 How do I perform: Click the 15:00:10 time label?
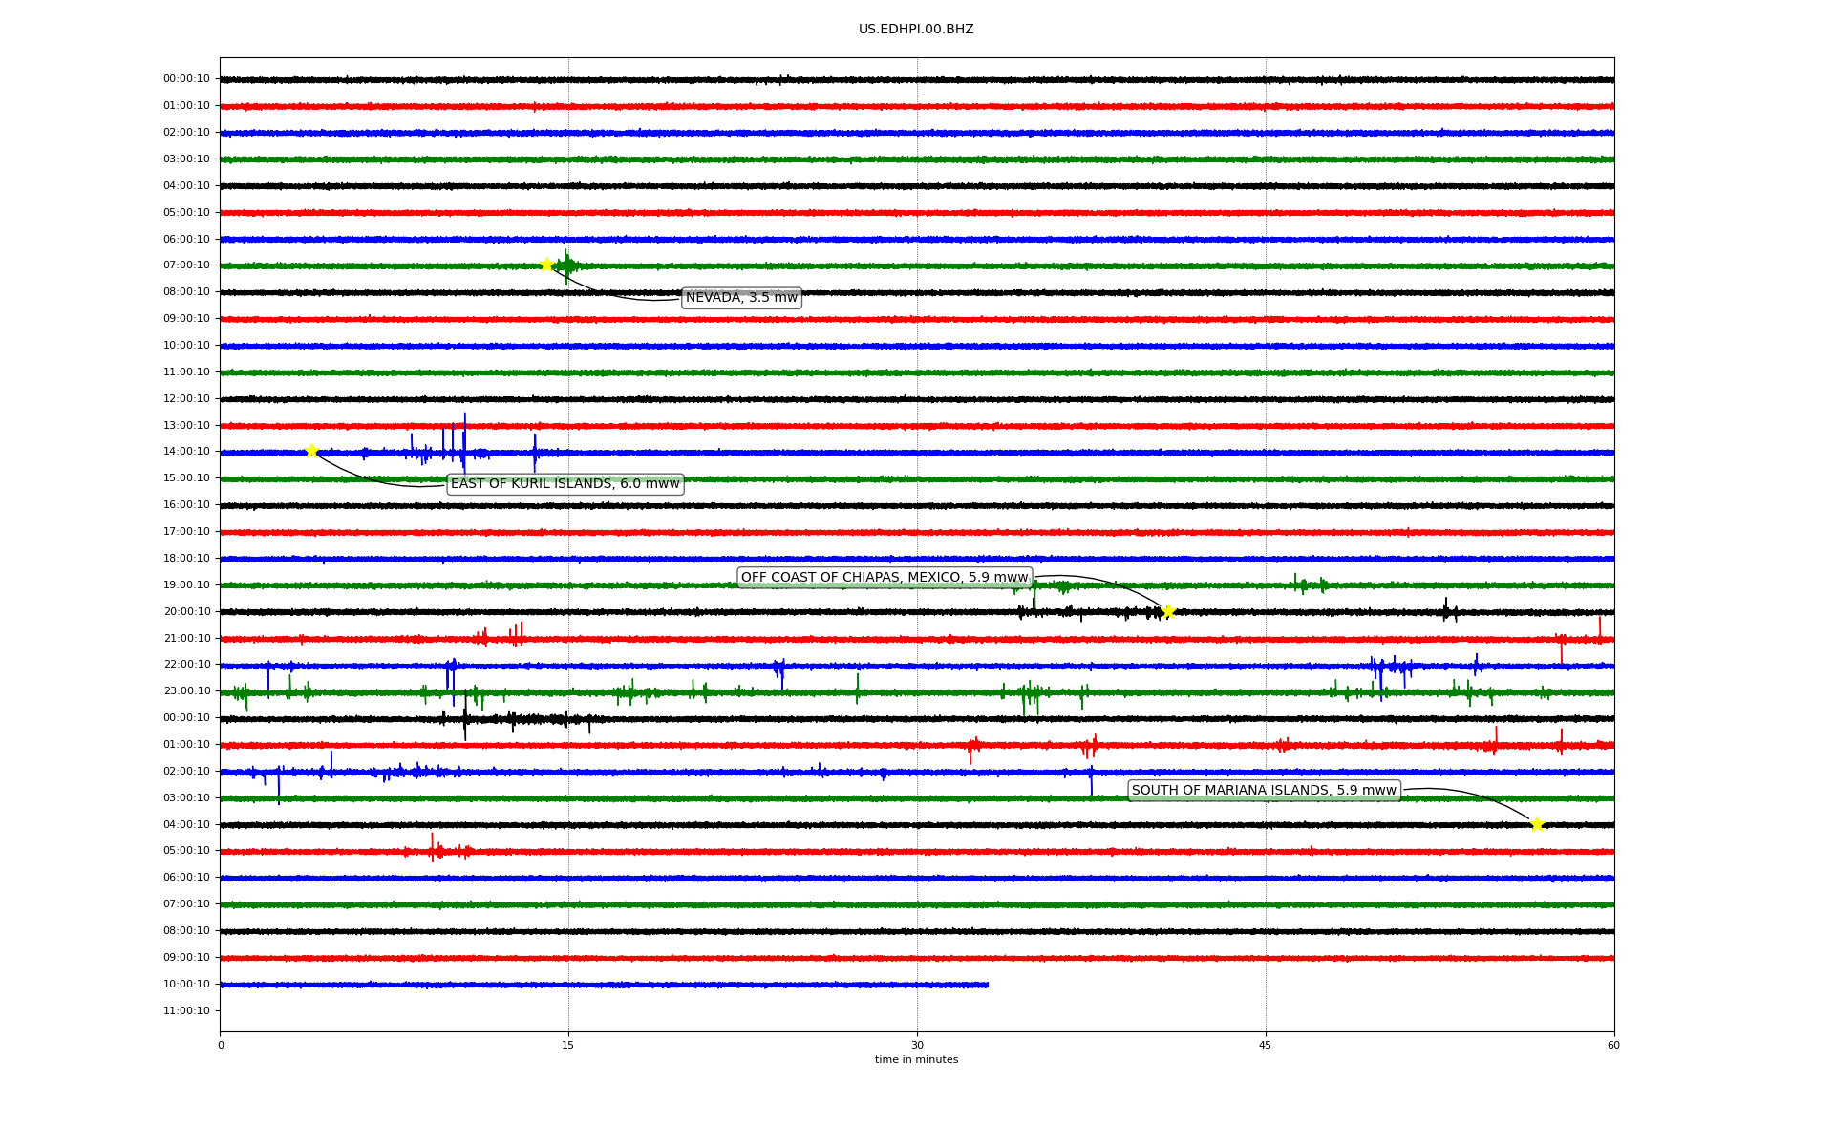tap(186, 477)
